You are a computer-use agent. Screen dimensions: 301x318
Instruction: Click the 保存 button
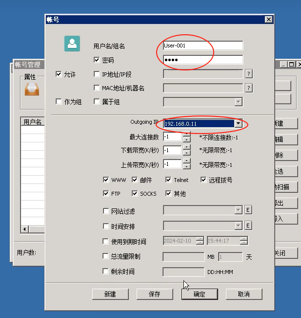click(155, 294)
